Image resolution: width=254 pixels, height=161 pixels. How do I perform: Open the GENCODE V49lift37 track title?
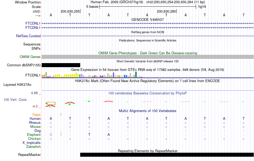point(148,20)
